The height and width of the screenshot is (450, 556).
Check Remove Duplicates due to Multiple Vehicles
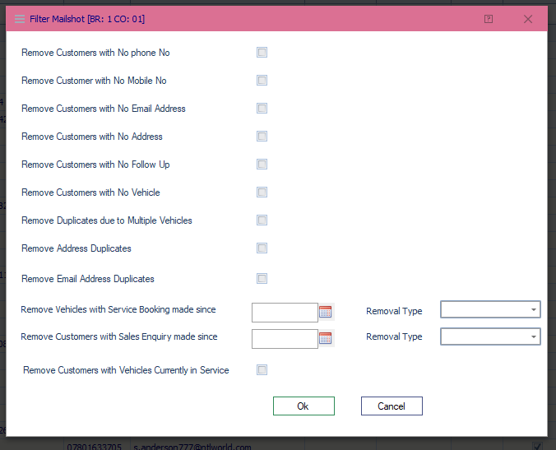point(262,220)
